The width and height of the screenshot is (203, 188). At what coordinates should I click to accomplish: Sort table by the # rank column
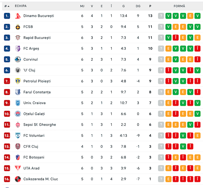coord(7,6)
